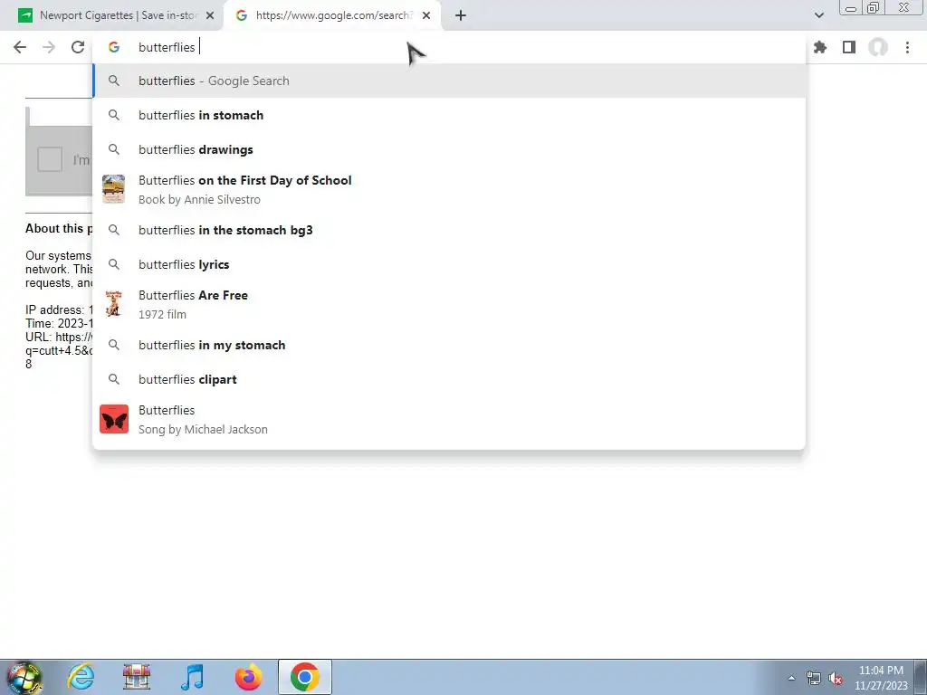Select 'butterflies in my stomach' suggestion
Viewport: 927px width, 695px height.
[449, 345]
